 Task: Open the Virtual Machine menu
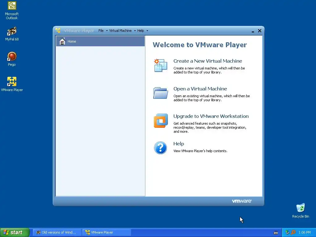120,31
